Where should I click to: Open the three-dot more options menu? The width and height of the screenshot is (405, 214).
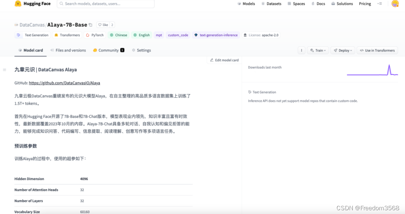pyautogui.click(x=301, y=50)
